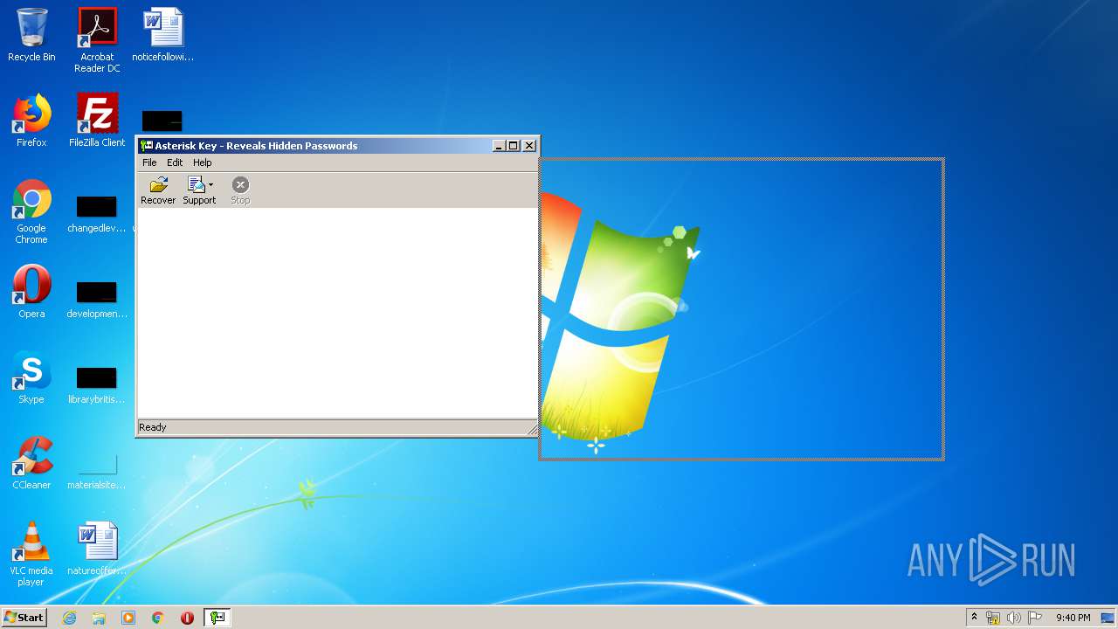Expand the Support dropdown arrow
1118x629 pixels.
[210, 184]
